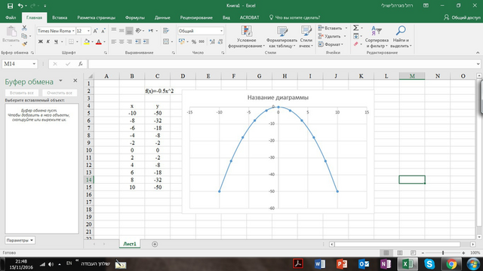The height and width of the screenshot is (271, 483).
Task: Click the Format Painter brush icon
Action: point(24,44)
